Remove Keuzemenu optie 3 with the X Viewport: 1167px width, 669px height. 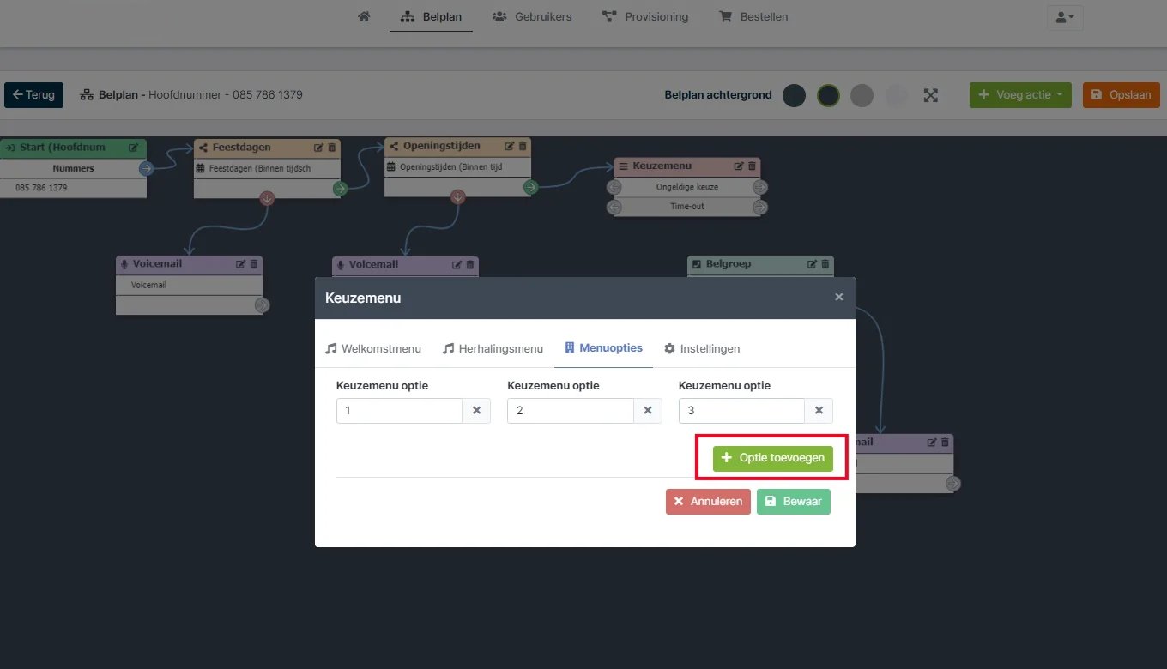tap(819, 411)
